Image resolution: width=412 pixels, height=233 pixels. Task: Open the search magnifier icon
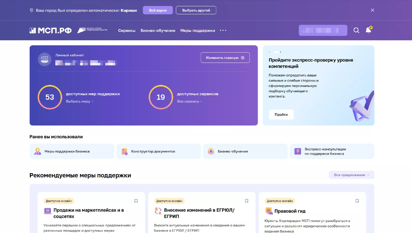(356, 30)
